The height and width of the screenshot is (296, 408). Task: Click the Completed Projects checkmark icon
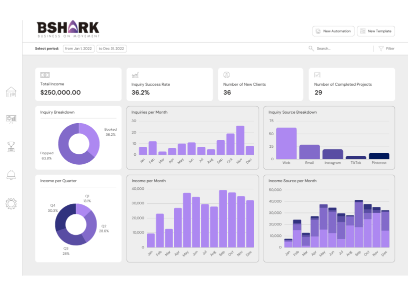[317, 75]
